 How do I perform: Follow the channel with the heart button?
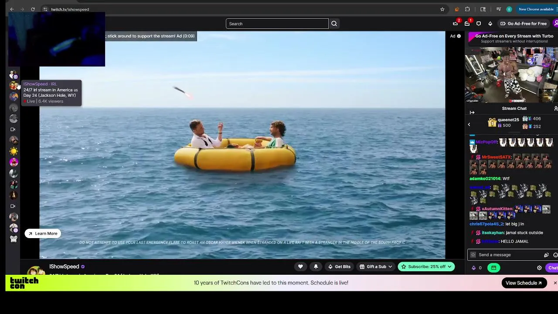(300, 266)
